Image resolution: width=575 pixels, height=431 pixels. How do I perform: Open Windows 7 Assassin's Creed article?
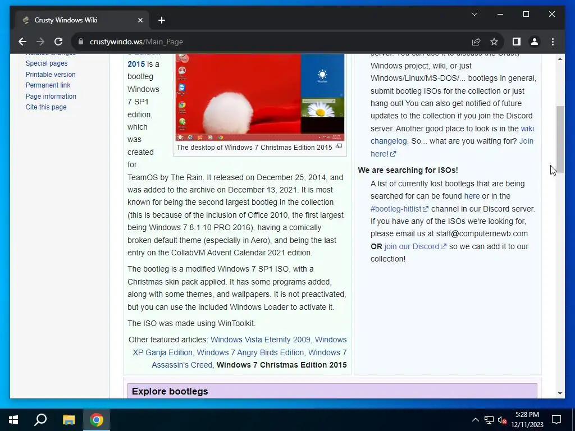[x=182, y=365]
